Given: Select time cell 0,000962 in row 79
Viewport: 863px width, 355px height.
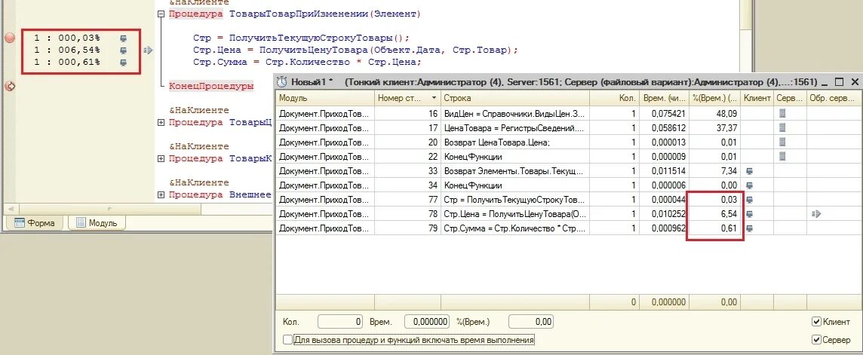Looking at the screenshot, I should pos(664,228).
